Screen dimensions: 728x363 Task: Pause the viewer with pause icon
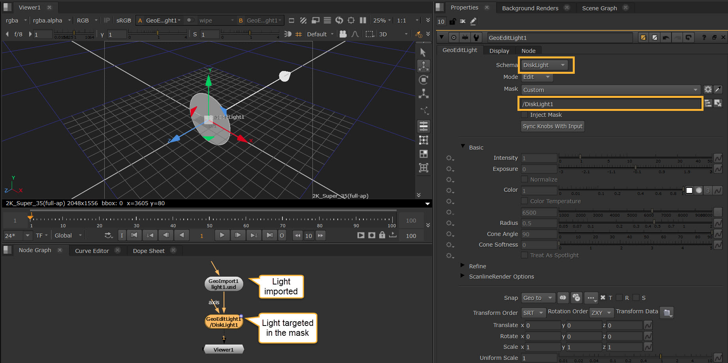(363, 21)
